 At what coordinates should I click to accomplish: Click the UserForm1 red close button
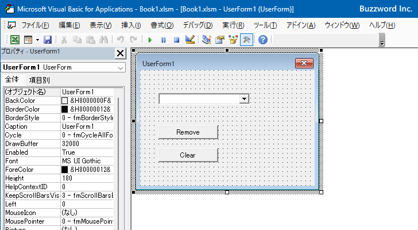(x=304, y=63)
